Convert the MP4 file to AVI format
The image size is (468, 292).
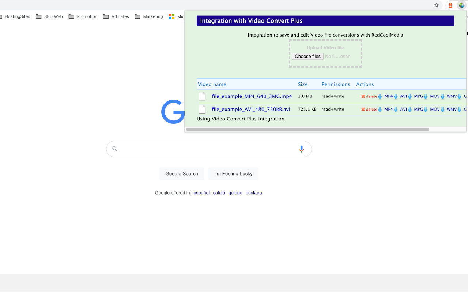point(403,96)
